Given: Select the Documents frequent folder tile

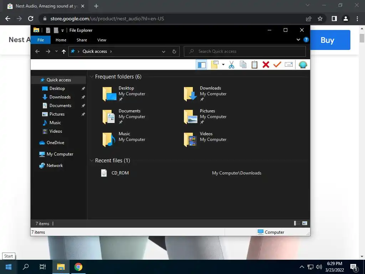Looking at the screenshot, I should point(124,117).
